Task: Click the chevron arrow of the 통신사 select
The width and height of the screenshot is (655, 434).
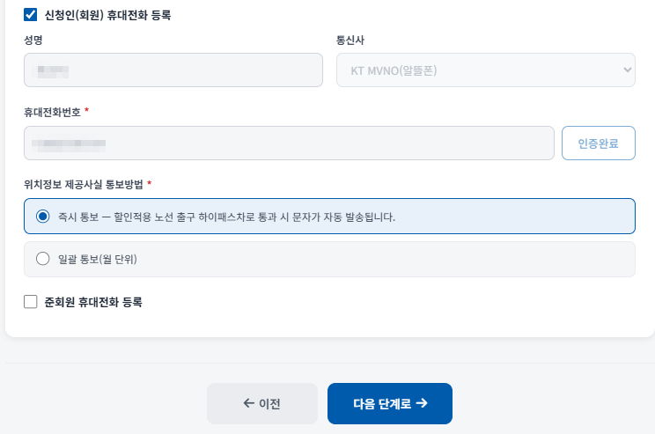Action: click(627, 70)
